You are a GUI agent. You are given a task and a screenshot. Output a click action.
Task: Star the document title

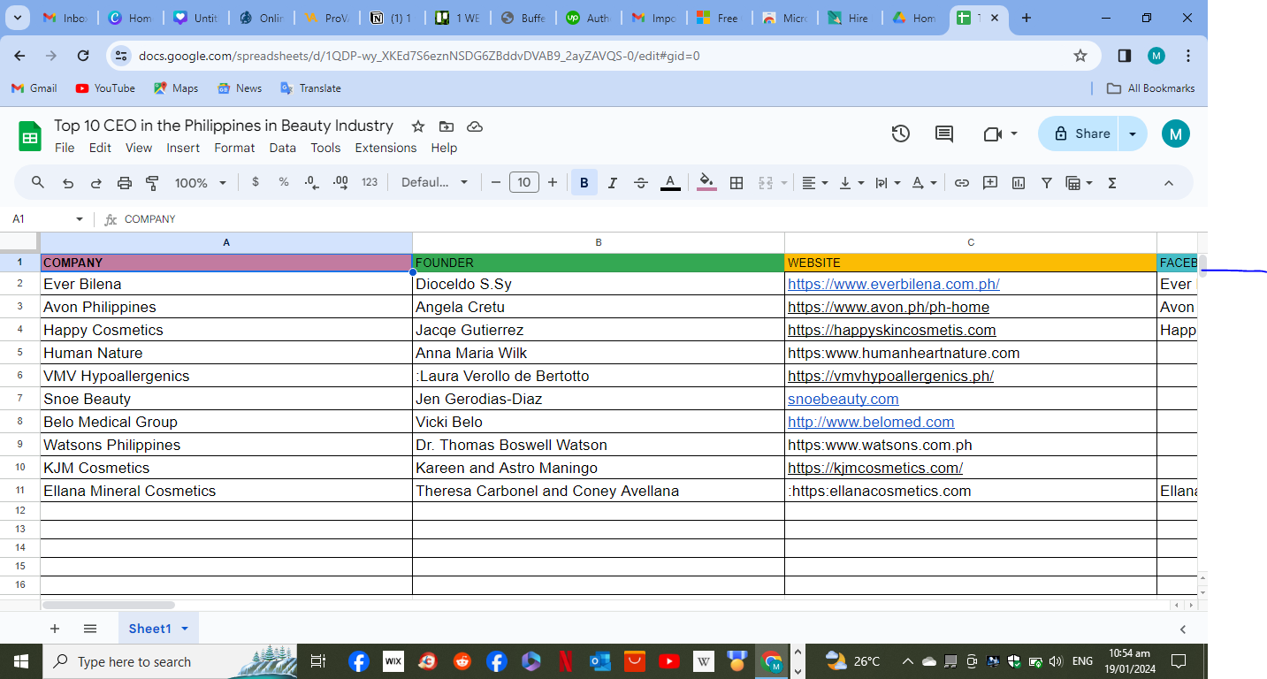click(x=418, y=126)
